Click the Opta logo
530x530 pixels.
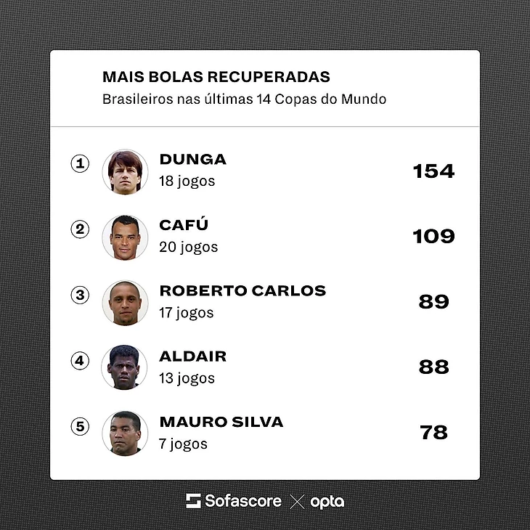(x=327, y=501)
